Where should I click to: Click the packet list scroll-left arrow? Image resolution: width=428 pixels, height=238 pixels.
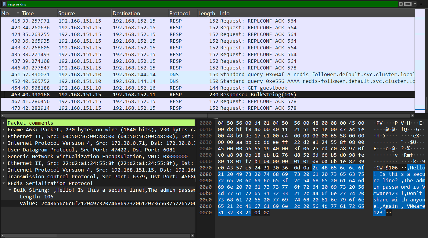coord(2,115)
